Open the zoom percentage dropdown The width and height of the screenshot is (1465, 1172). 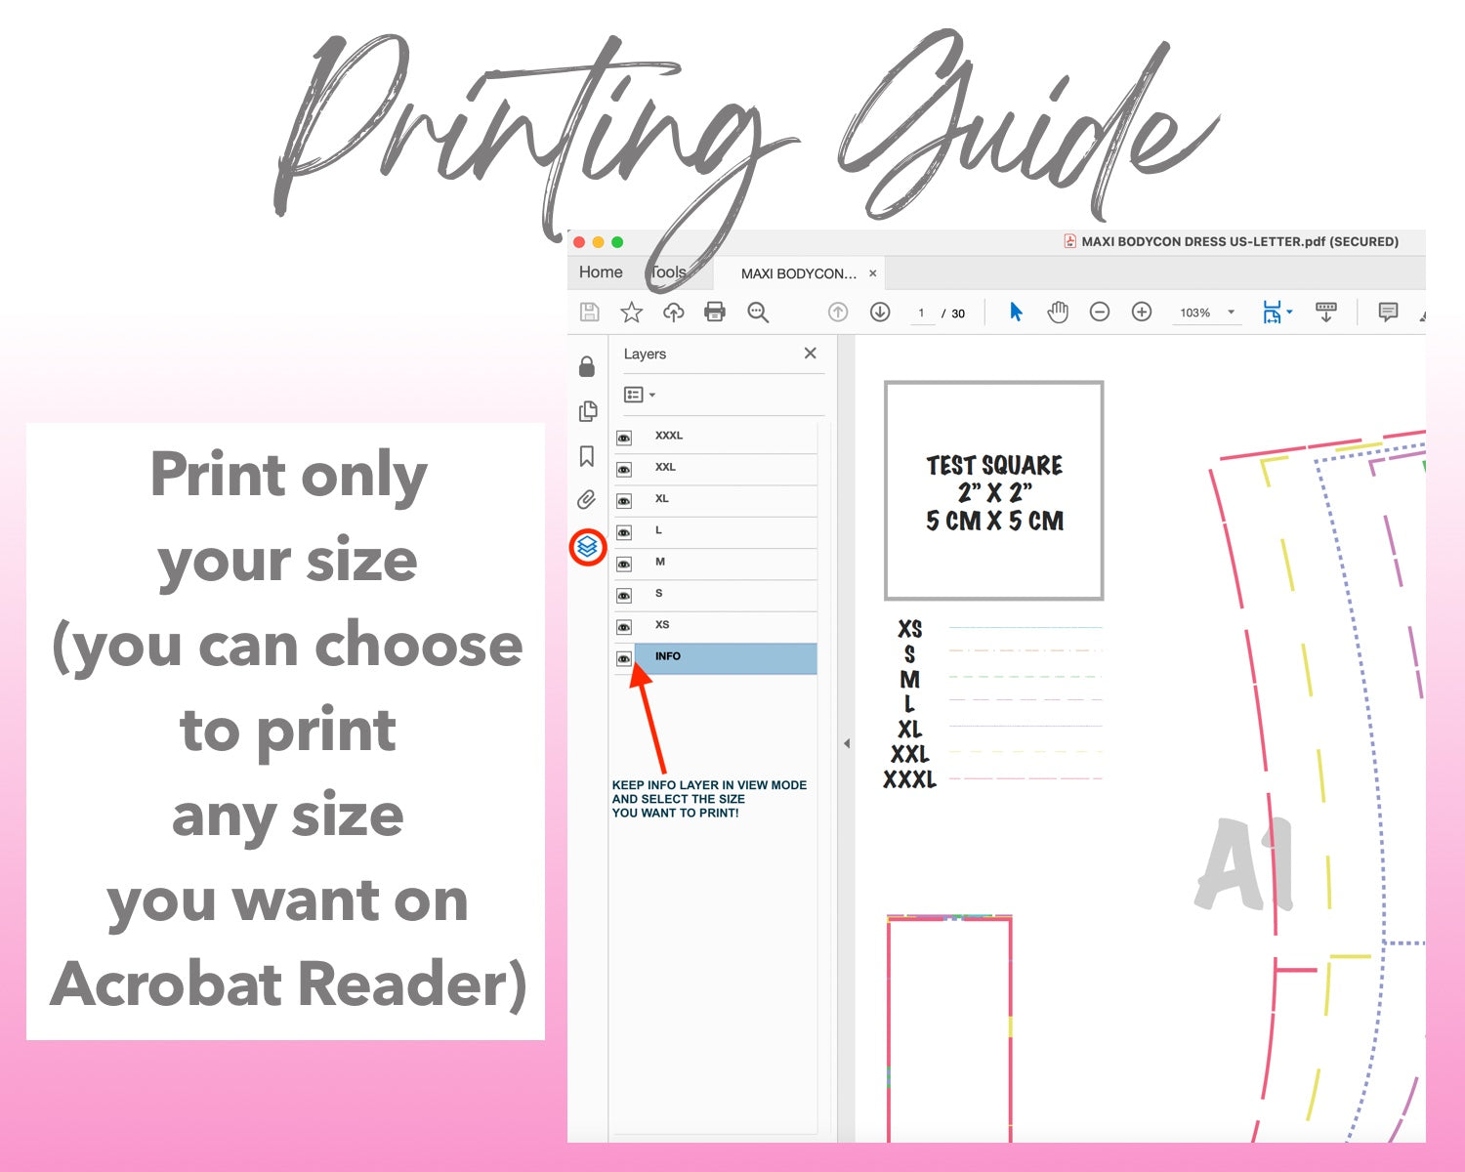coord(1231,313)
